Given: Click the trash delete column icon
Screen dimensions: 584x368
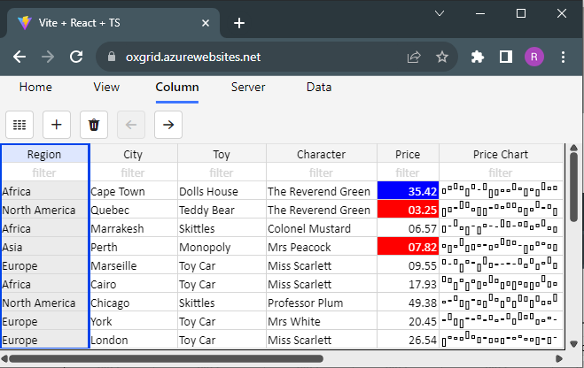Looking at the screenshot, I should click(x=94, y=125).
